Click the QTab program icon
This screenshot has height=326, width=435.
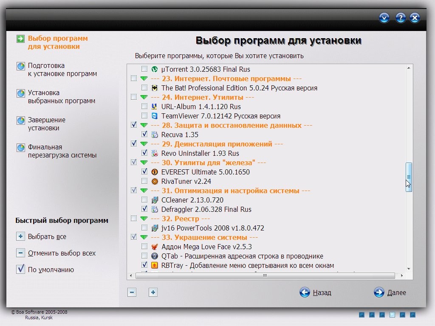coord(155,256)
